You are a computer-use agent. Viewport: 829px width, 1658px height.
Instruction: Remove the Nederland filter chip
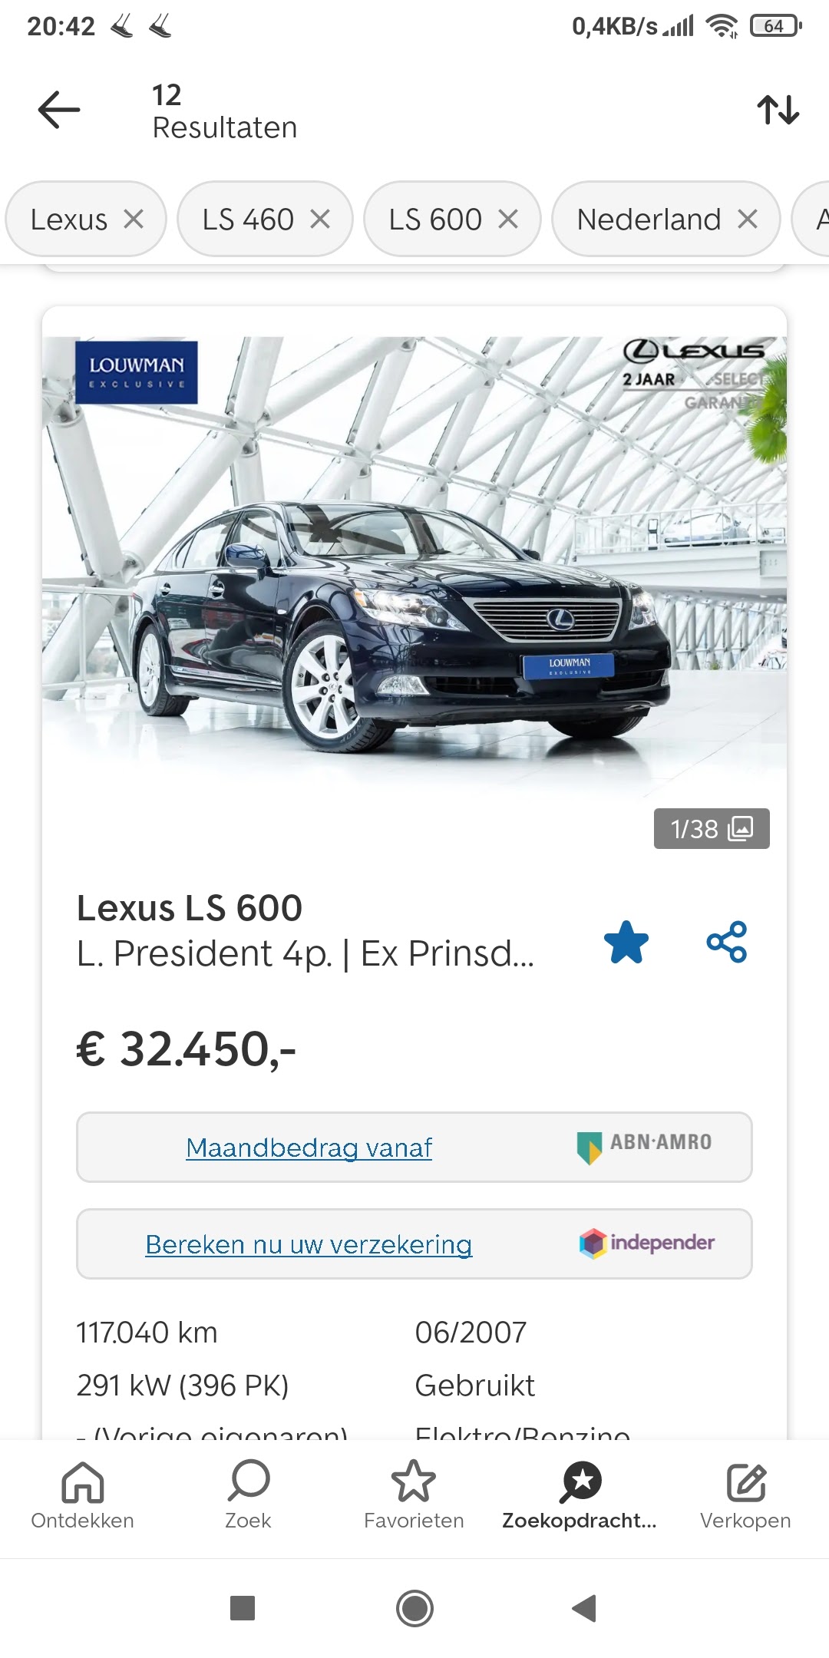[x=748, y=220]
